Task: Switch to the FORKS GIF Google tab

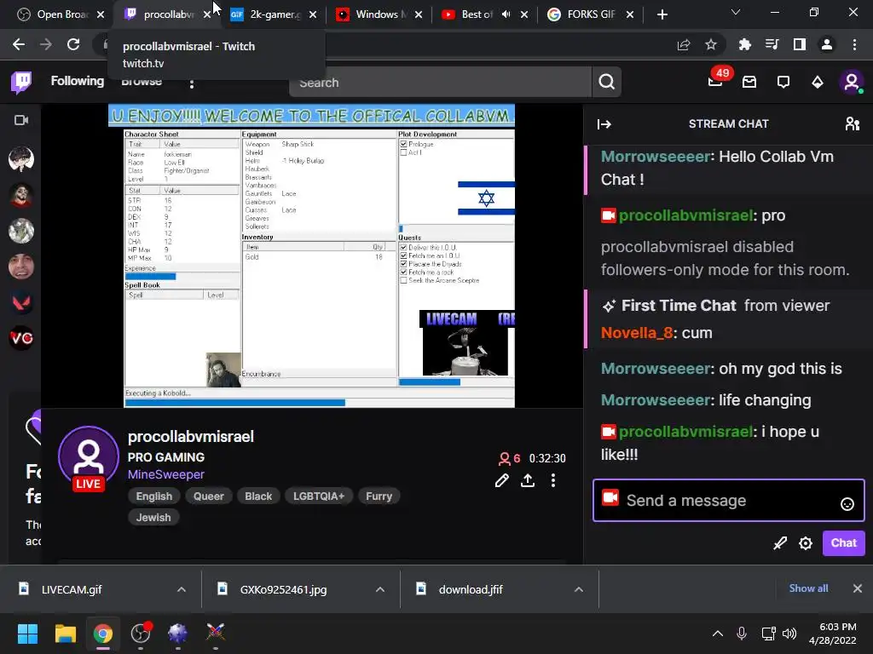Action: 590,14
